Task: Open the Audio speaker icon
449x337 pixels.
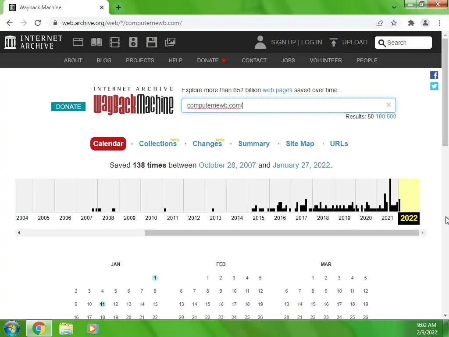Action: (133, 42)
